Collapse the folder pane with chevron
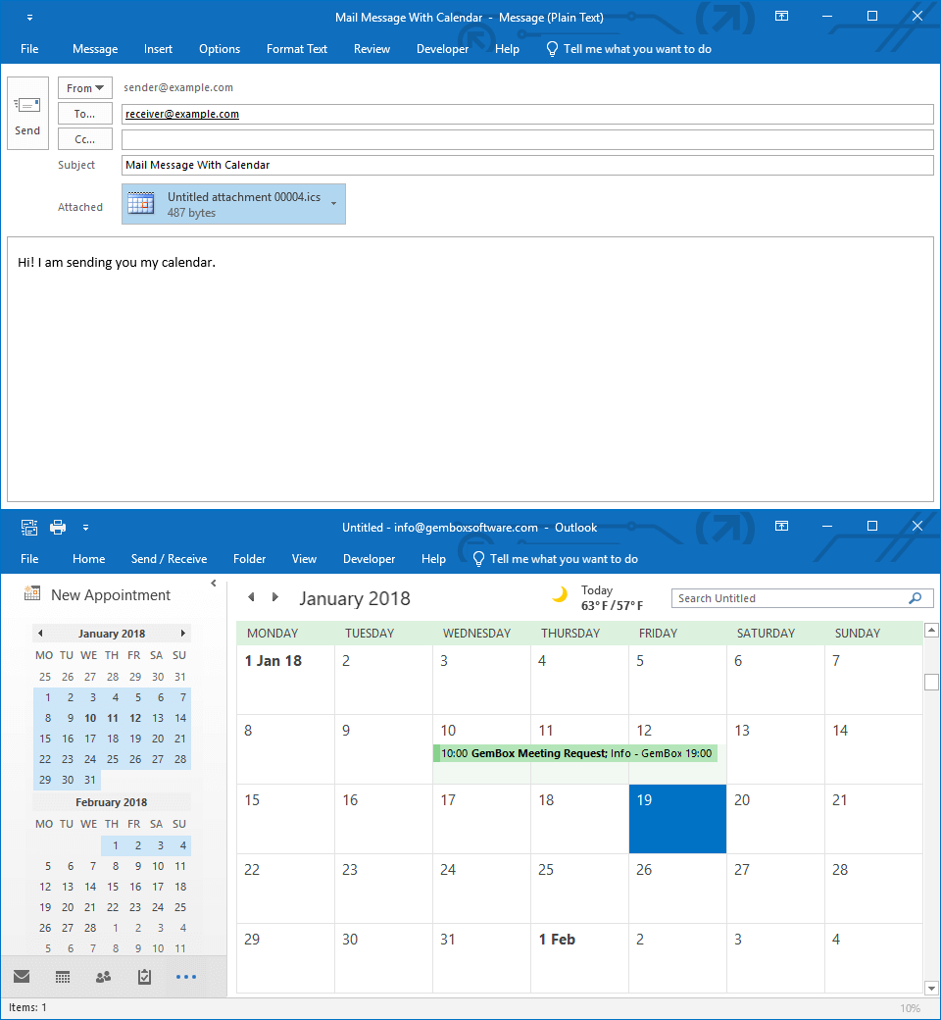Viewport: 941px width, 1020px height. click(x=214, y=585)
